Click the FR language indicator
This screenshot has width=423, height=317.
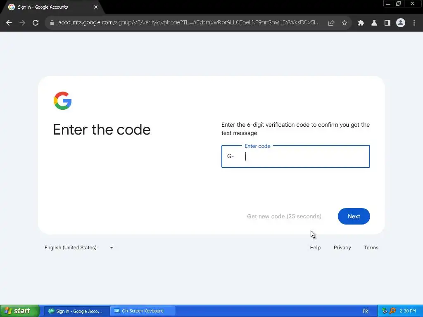365,311
